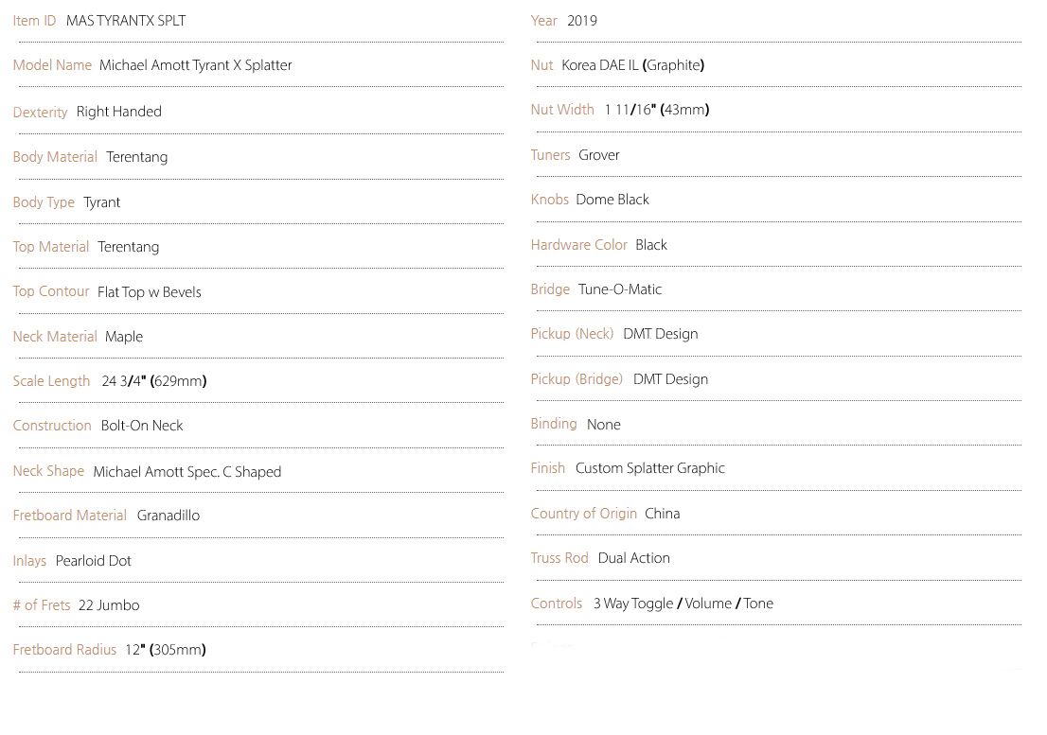Select the Controls value 3 Way Toggle / Volume / Tone
Screen dimensions: 1047x735
pos(683,604)
